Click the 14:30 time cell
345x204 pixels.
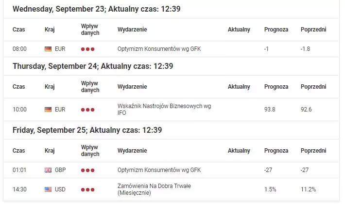point(19,189)
